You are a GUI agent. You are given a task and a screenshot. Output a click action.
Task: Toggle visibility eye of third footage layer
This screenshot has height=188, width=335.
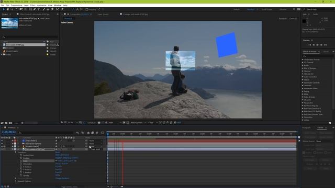click(x=2, y=146)
